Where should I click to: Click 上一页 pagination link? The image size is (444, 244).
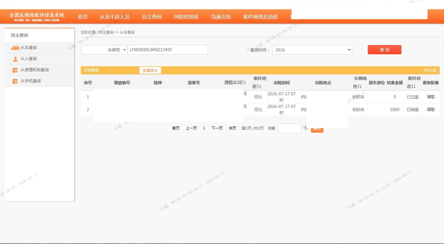[x=191, y=128]
